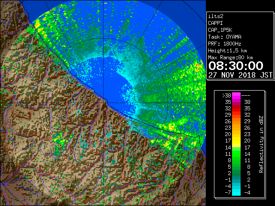Click the 'PRF: 1800Hz' text

pos(225,44)
